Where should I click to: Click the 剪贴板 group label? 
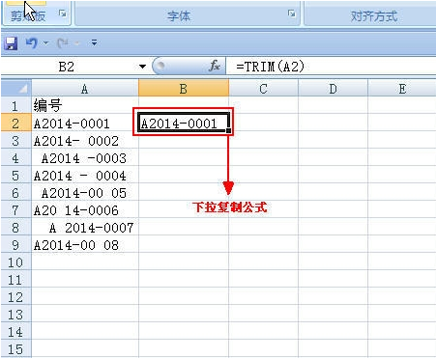[x=28, y=15]
